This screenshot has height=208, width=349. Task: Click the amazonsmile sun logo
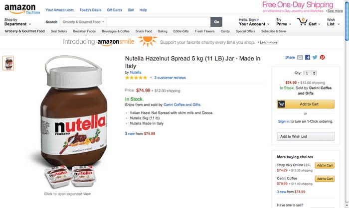tap(148, 41)
